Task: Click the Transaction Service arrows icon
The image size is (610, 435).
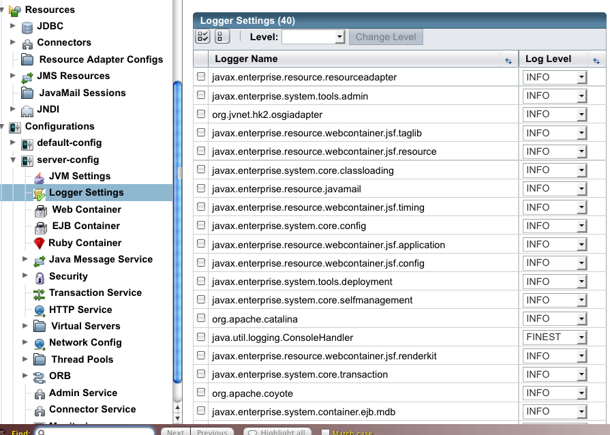Action: click(40, 293)
